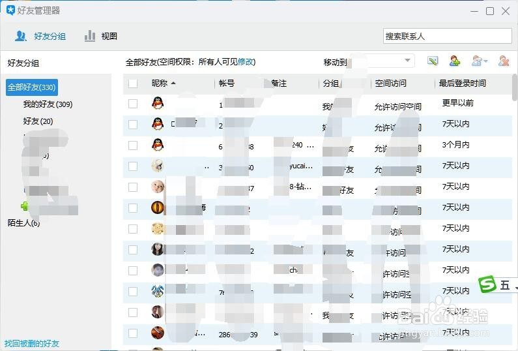Viewport: 518px width, 351px height.
Task: Switch to the 好友分组 tab
Action: [x=40, y=36]
